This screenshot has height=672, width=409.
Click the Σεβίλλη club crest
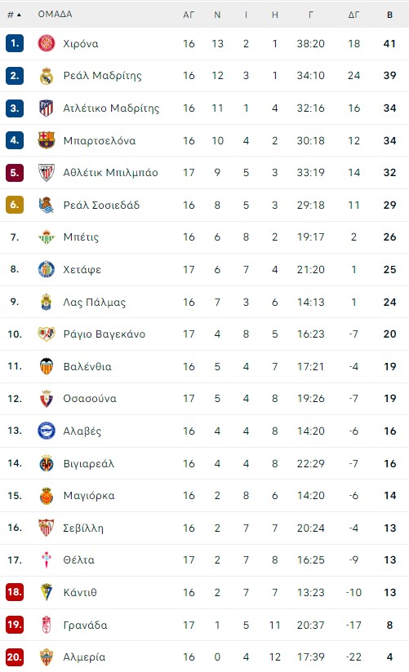(x=47, y=528)
